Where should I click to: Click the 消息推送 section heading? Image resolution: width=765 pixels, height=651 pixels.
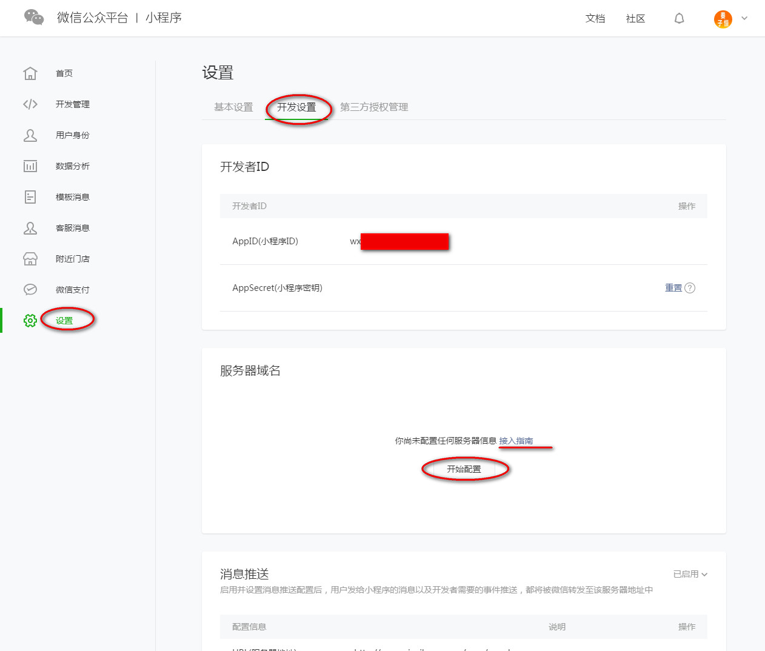(x=244, y=573)
